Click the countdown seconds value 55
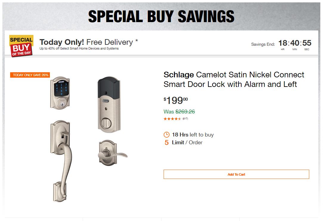This screenshot has width=323, height=221. [307, 43]
